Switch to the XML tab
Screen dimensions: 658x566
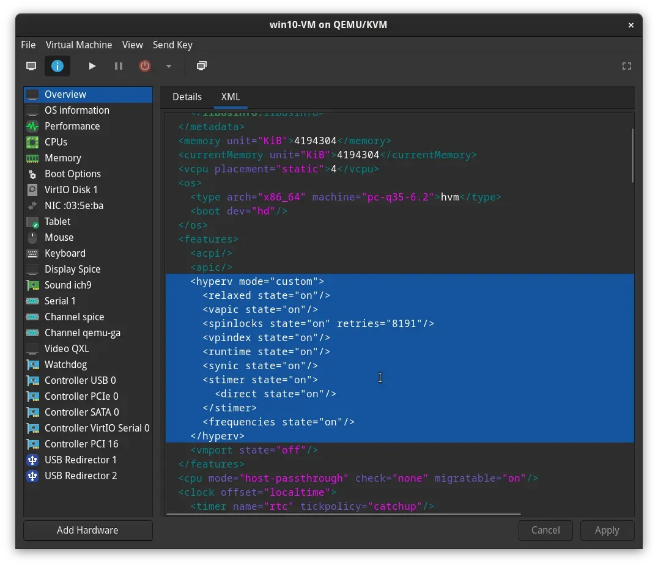[x=231, y=97]
